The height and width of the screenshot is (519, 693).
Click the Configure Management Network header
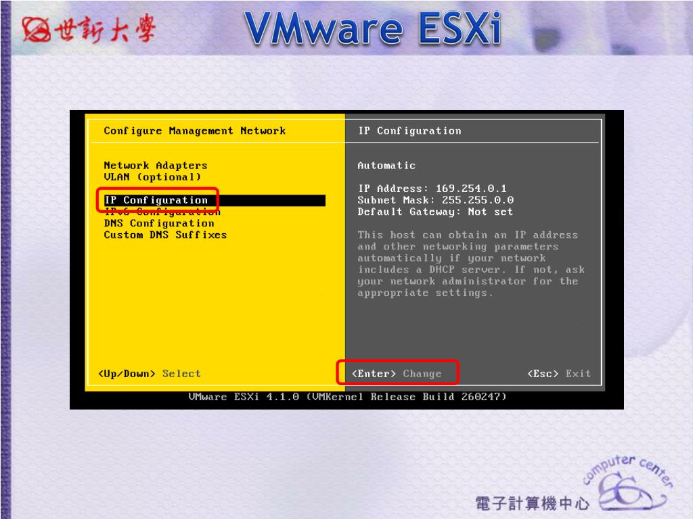(194, 131)
